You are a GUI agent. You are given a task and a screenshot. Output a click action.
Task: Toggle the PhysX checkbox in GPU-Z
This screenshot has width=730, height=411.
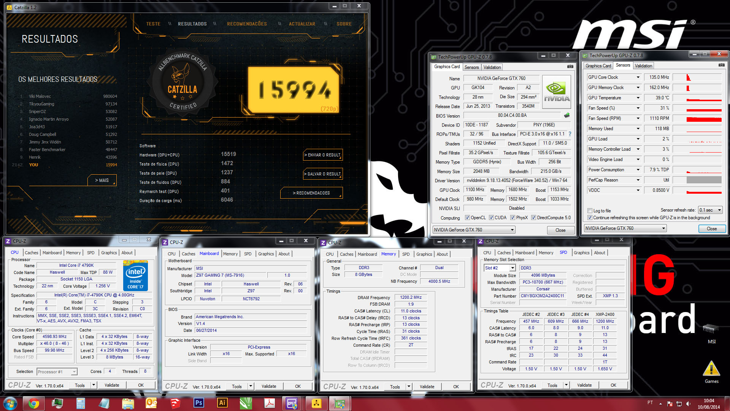click(513, 218)
